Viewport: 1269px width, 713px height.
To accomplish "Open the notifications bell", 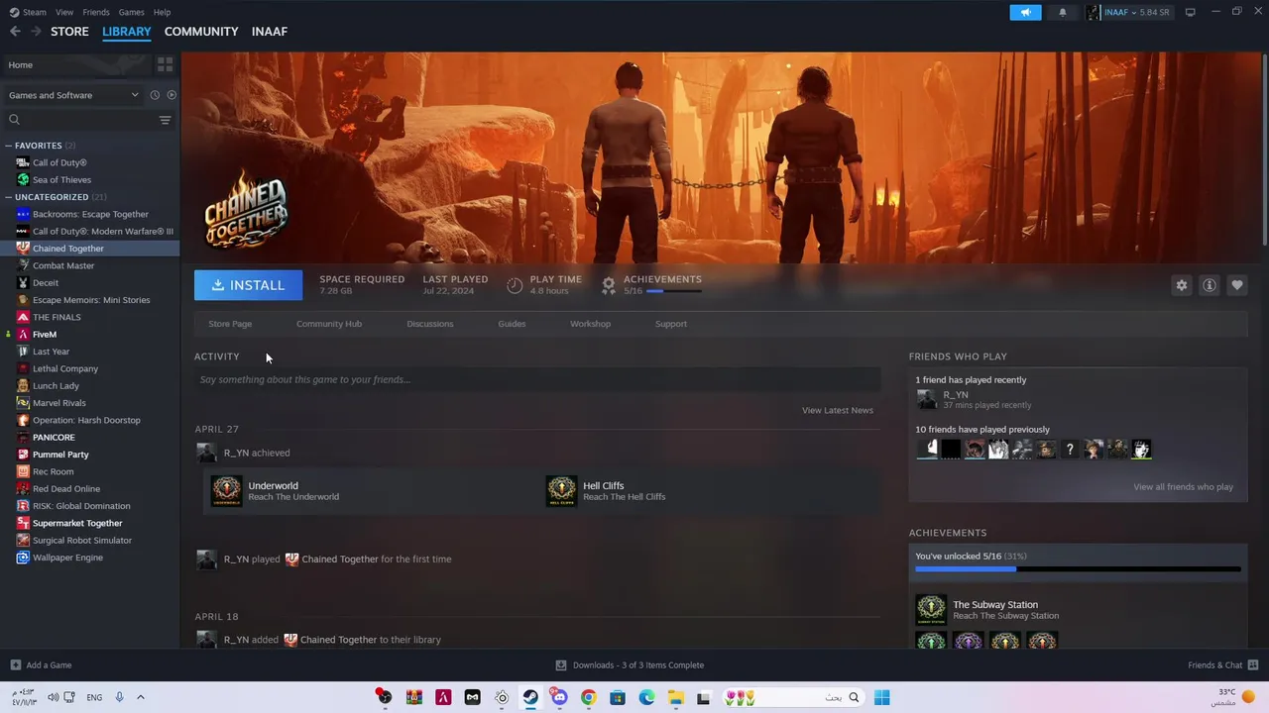I will coord(1063,12).
